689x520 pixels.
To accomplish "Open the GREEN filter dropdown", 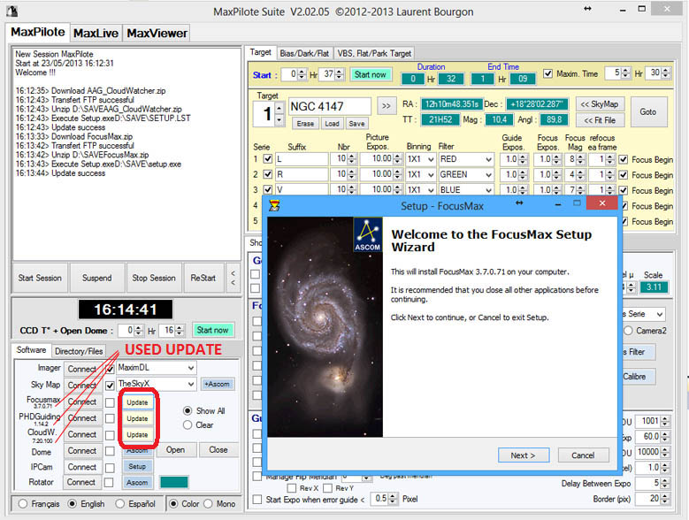I will click(488, 175).
